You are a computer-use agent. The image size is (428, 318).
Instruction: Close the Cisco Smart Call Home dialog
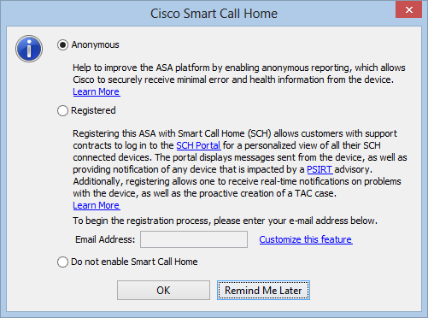click(x=409, y=10)
